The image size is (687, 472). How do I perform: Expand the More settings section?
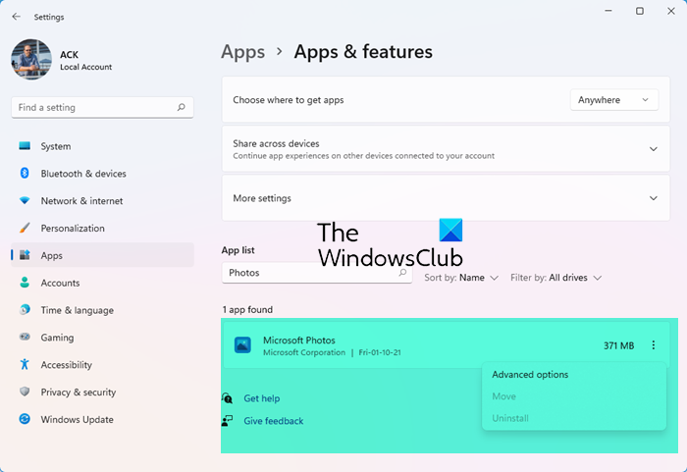click(653, 198)
